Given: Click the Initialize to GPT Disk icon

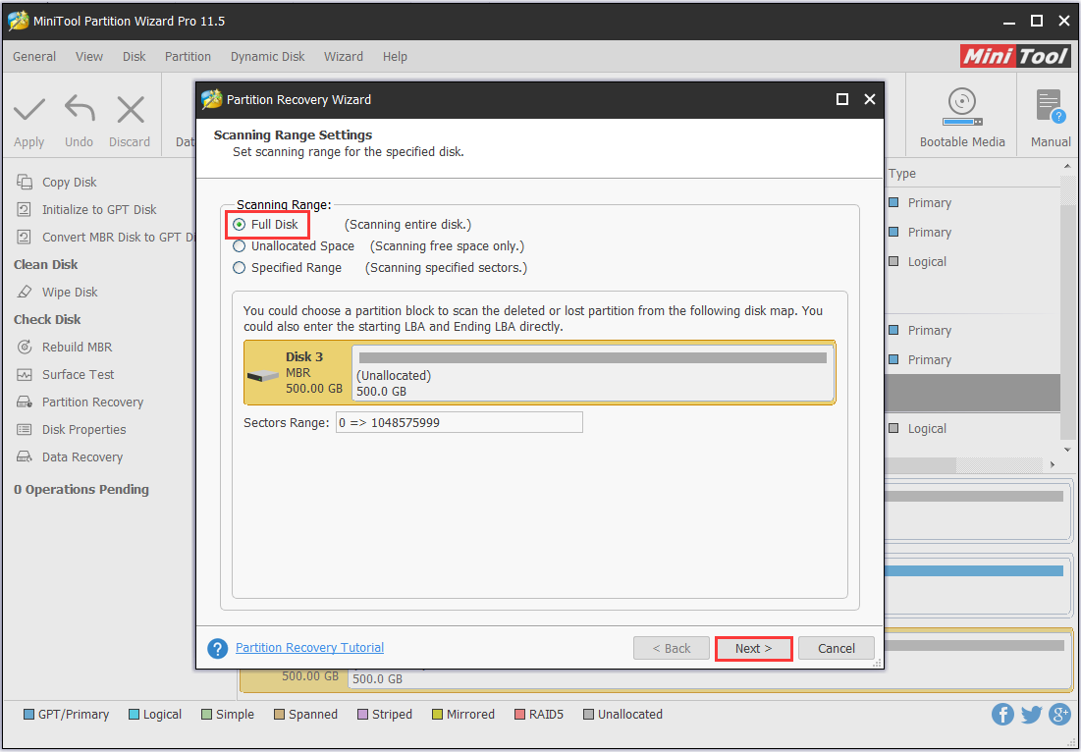Looking at the screenshot, I should tap(25, 209).
